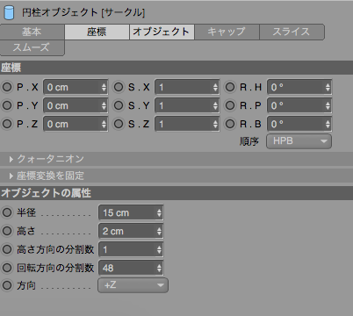Toggle the P.Z keyframe circle

coord(7,124)
